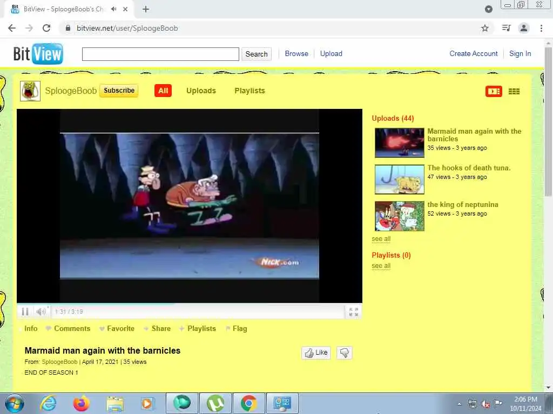Open the king of neptunina thumbnail
This screenshot has width=553, height=414.
pos(399,216)
